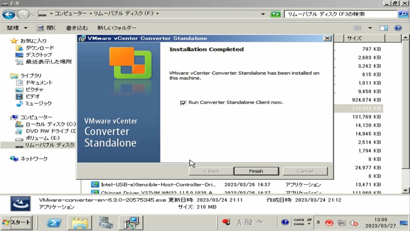The height and width of the screenshot is (231, 410).
Task: Click the IME input mode A indicator
Action: point(239,223)
